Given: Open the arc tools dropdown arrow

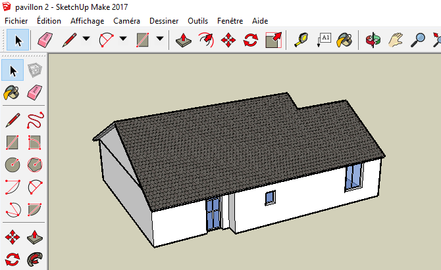Looking at the screenshot, I should point(123,41).
